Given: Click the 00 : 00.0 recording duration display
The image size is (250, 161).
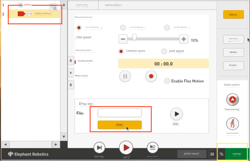Looking at the screenshot, I should tap(164, 64).
